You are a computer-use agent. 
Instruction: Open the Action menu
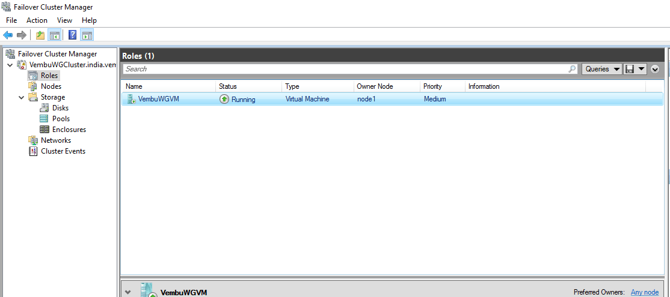coord(37,20)
